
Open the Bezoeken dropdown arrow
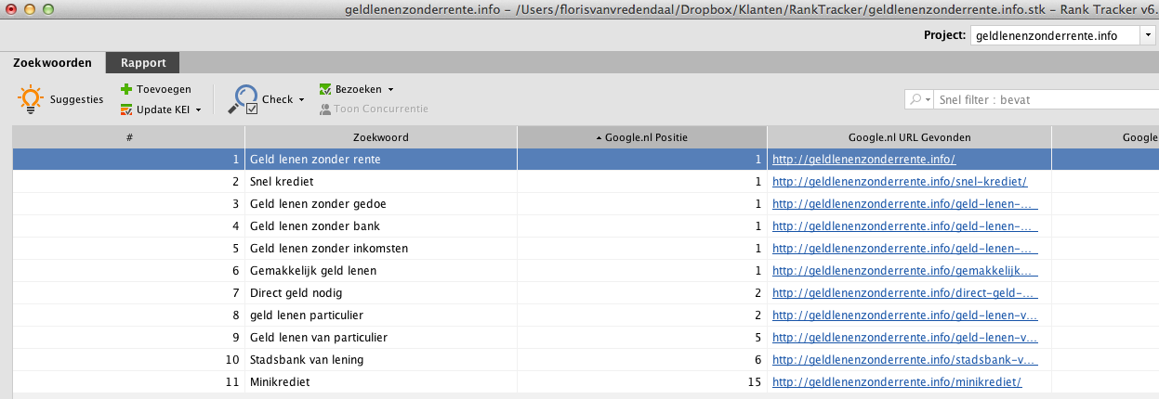(390, 89)
